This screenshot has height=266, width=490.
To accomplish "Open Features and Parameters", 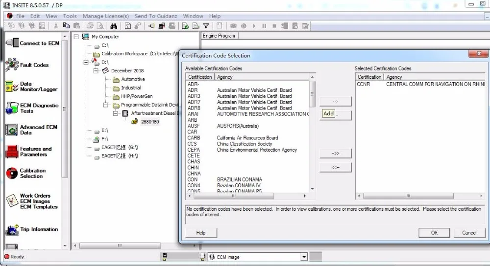I will (29, 152).
